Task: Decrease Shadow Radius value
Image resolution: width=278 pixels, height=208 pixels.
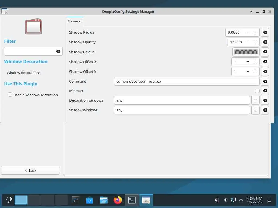Action: tap(248, 32)
